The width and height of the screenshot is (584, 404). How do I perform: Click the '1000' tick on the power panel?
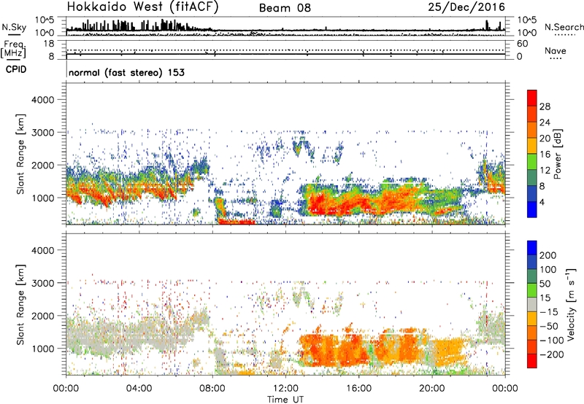pos(43,198)
